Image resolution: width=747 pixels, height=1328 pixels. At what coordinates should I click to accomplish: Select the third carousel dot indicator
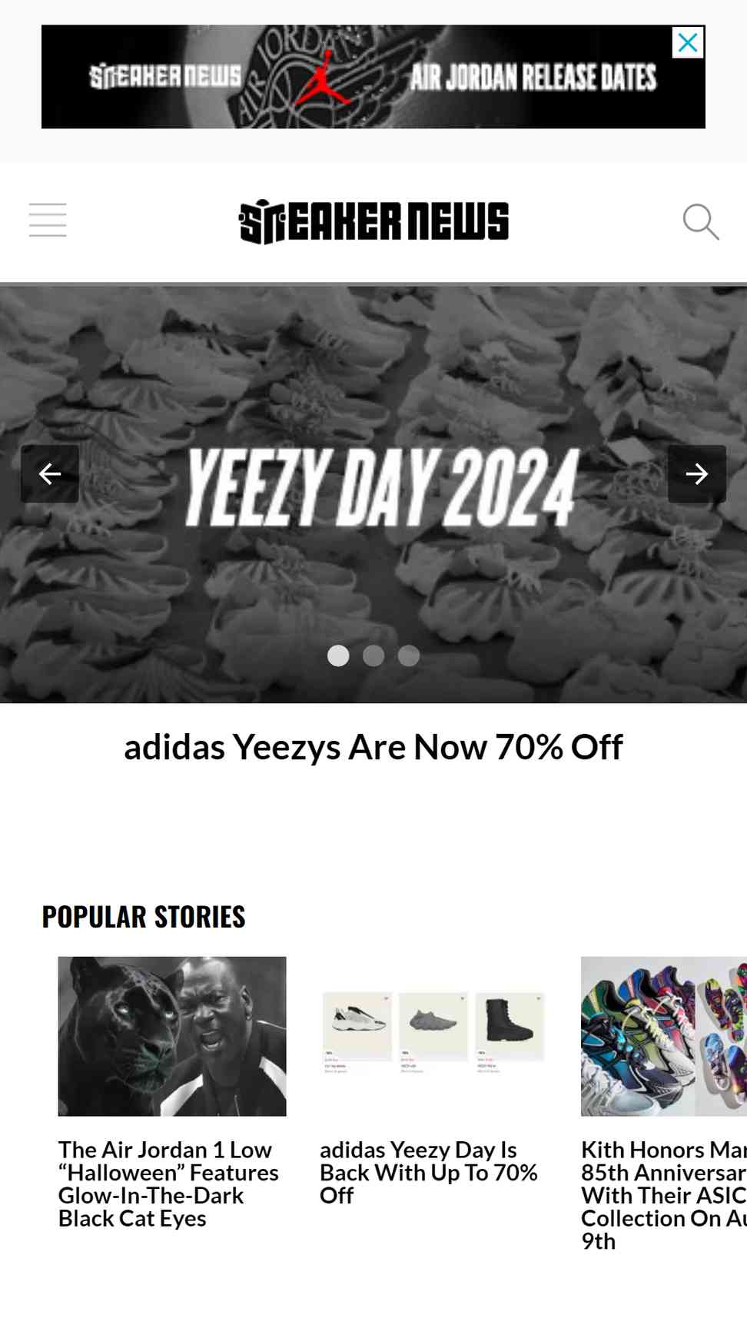409,656
